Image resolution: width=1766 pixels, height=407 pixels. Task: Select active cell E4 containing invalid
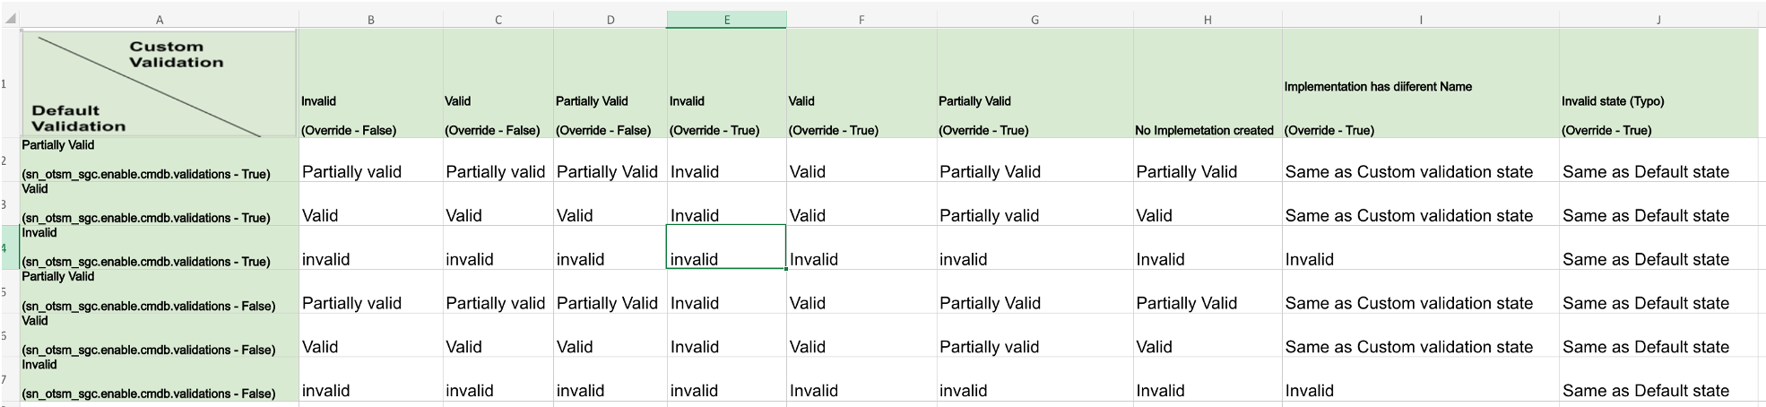point(726,247)
